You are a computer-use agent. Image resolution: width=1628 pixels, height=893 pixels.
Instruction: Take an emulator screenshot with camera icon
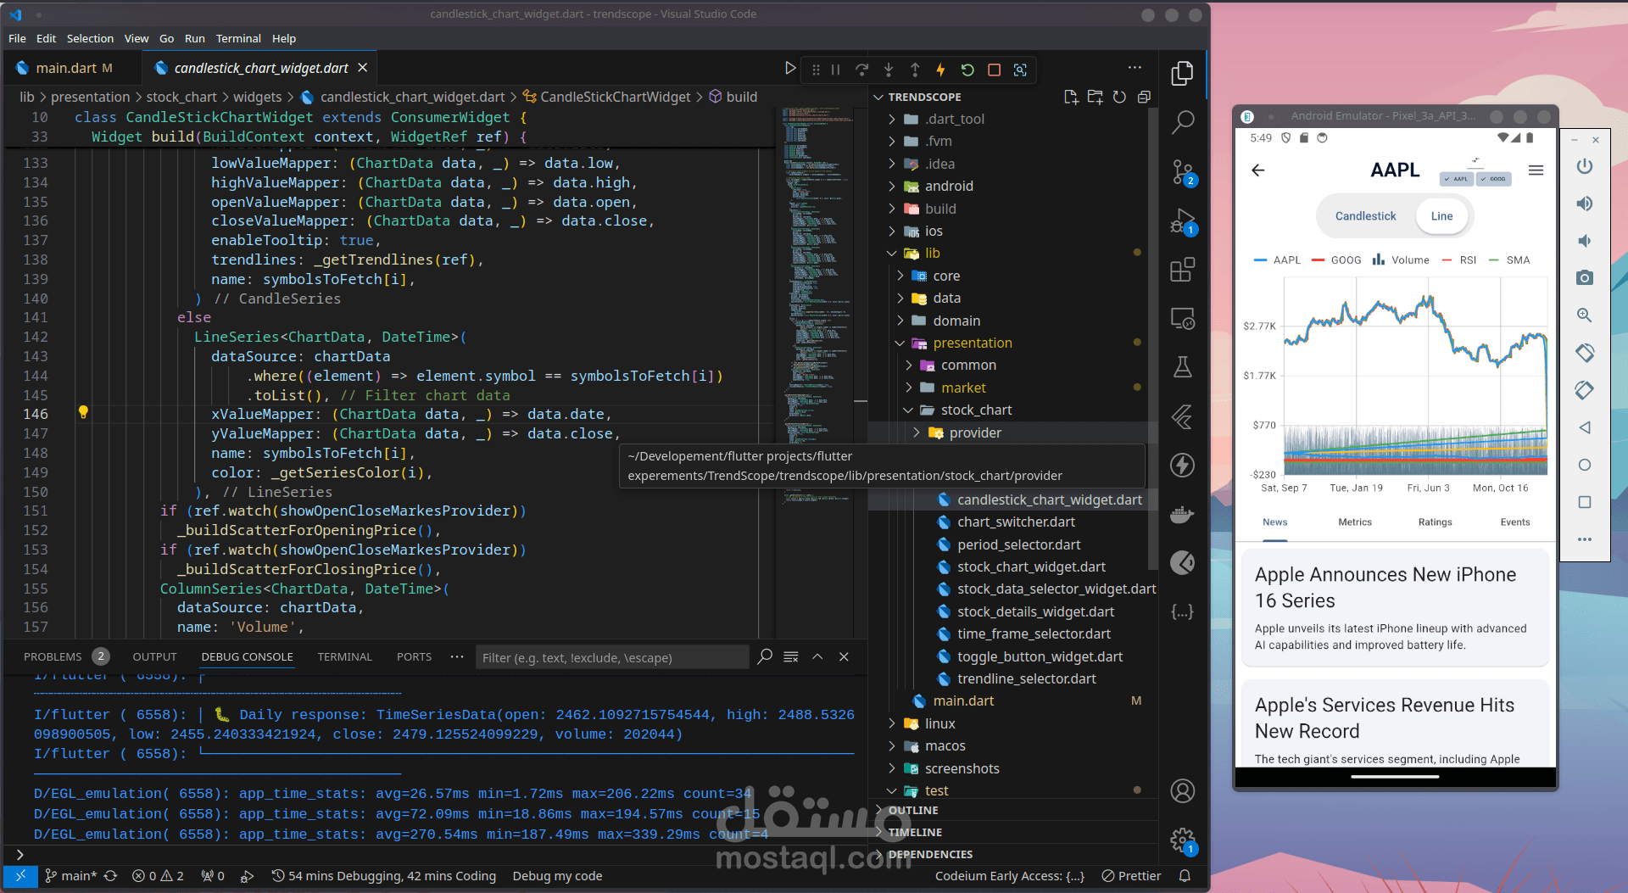1584,278
